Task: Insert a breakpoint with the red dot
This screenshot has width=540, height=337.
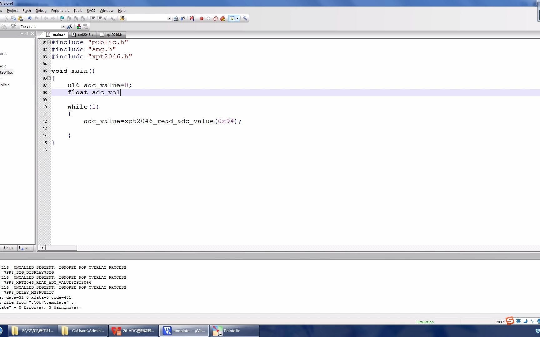Action: tap(202, 18)
